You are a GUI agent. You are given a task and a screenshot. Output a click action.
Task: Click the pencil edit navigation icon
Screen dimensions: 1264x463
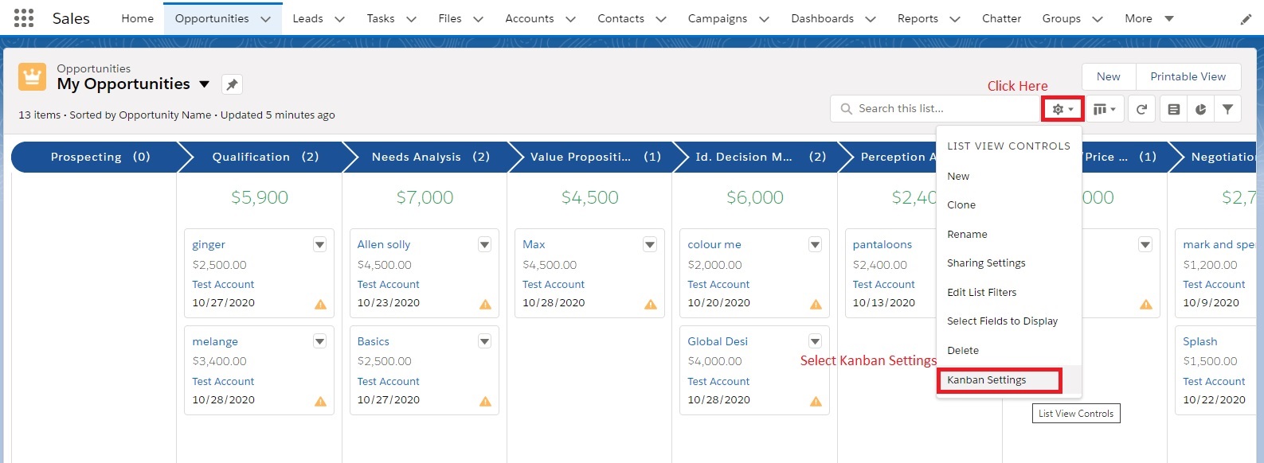(1246, 19)
